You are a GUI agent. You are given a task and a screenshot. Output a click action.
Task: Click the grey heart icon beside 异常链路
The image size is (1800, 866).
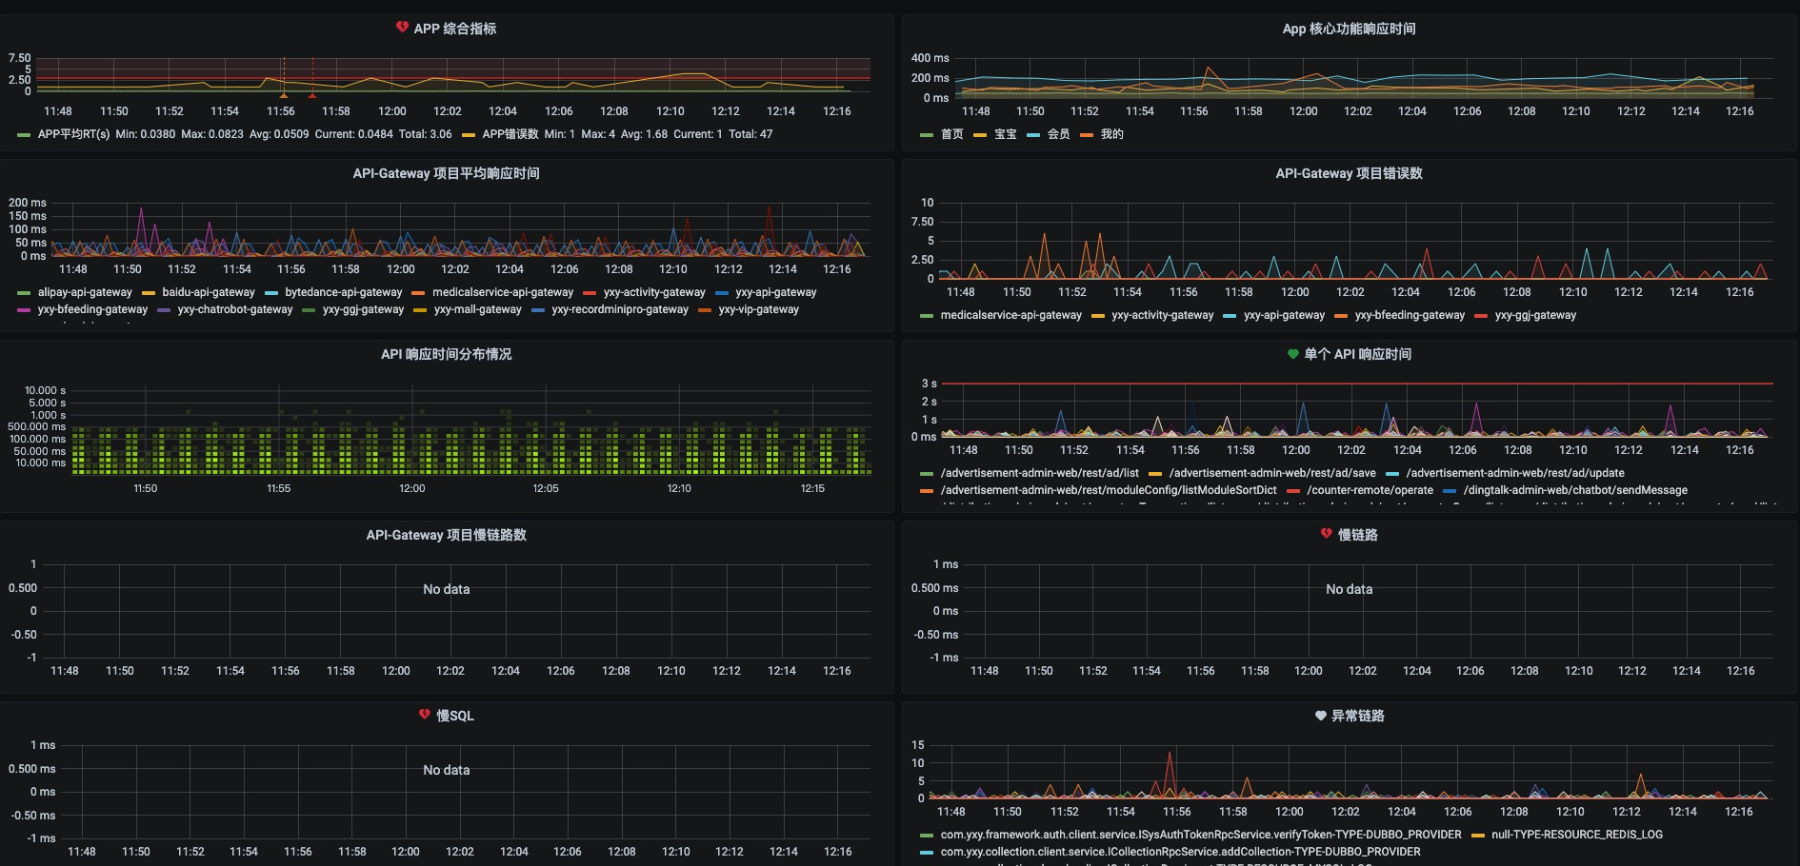(1320, 716)
